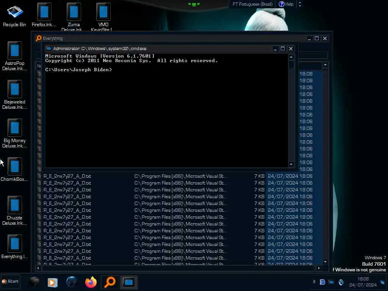388x291 pixels.
Task: Click the C:\Users\Joseph Biden> prompt line
Action: coord(79,70)
